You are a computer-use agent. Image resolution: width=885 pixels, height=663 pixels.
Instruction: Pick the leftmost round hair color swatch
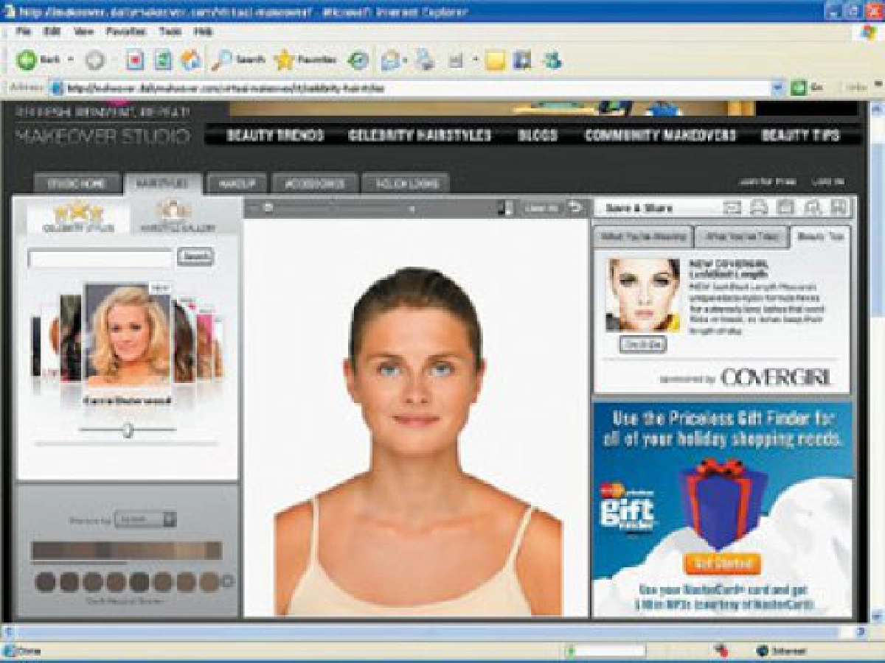46,582
